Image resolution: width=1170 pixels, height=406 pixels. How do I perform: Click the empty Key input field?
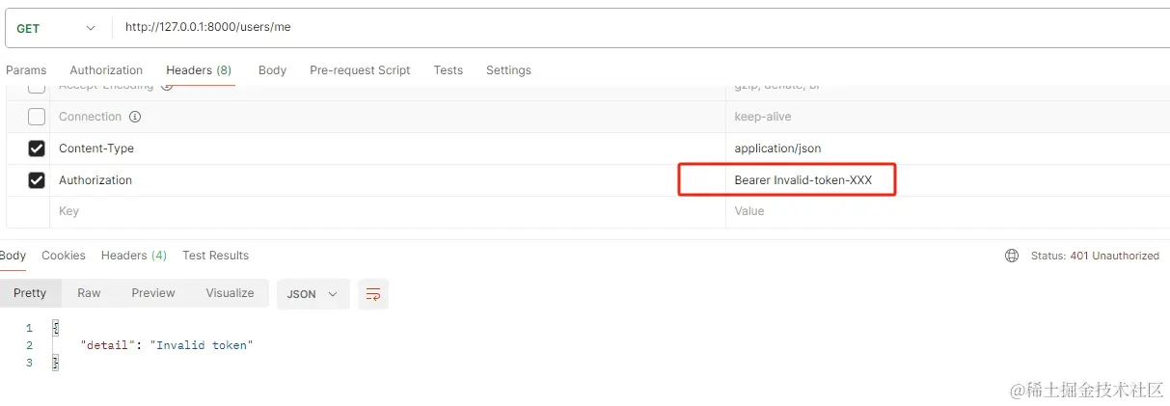(387, 211)
